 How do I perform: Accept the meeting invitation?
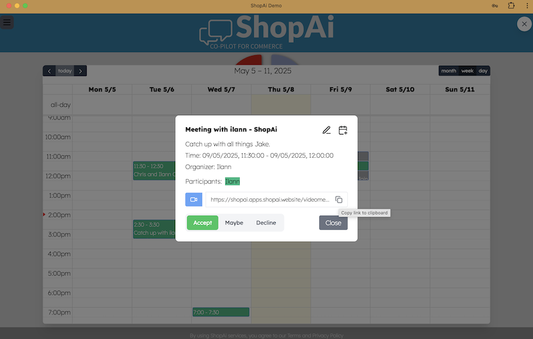[x=203, y=223]
